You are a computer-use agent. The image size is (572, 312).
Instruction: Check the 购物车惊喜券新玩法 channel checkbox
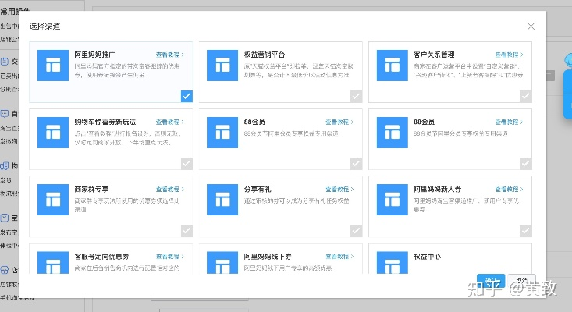187,164
